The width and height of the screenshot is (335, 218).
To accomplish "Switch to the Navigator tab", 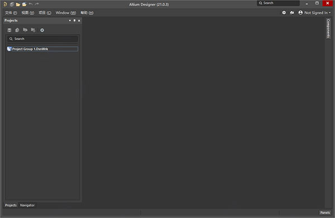I will point(27,205).
